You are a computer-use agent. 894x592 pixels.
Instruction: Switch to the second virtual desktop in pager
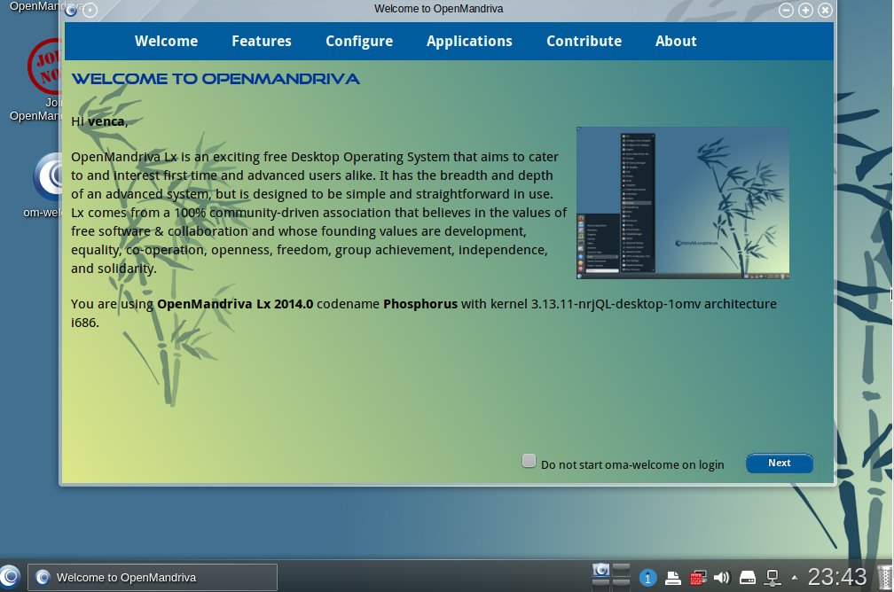[621, 570]
